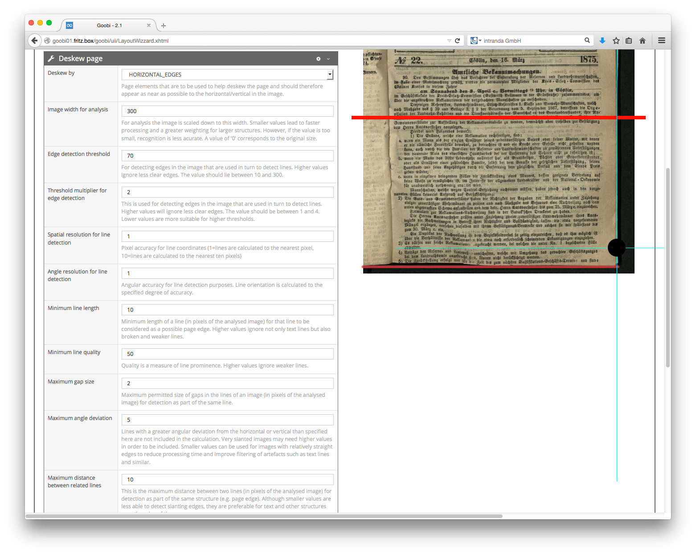Show the bookmarks list icon

pos(629,41)
